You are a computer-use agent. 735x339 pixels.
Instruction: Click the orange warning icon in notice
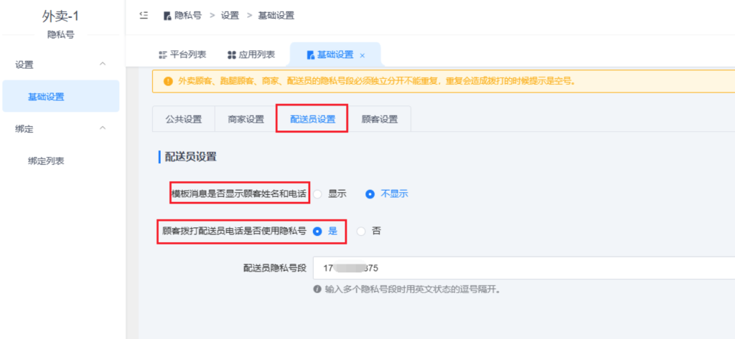[168, 81]
